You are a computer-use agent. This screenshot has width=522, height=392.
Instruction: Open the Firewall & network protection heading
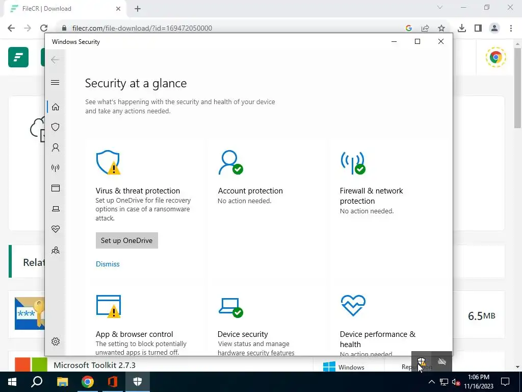tap(371, 195)
